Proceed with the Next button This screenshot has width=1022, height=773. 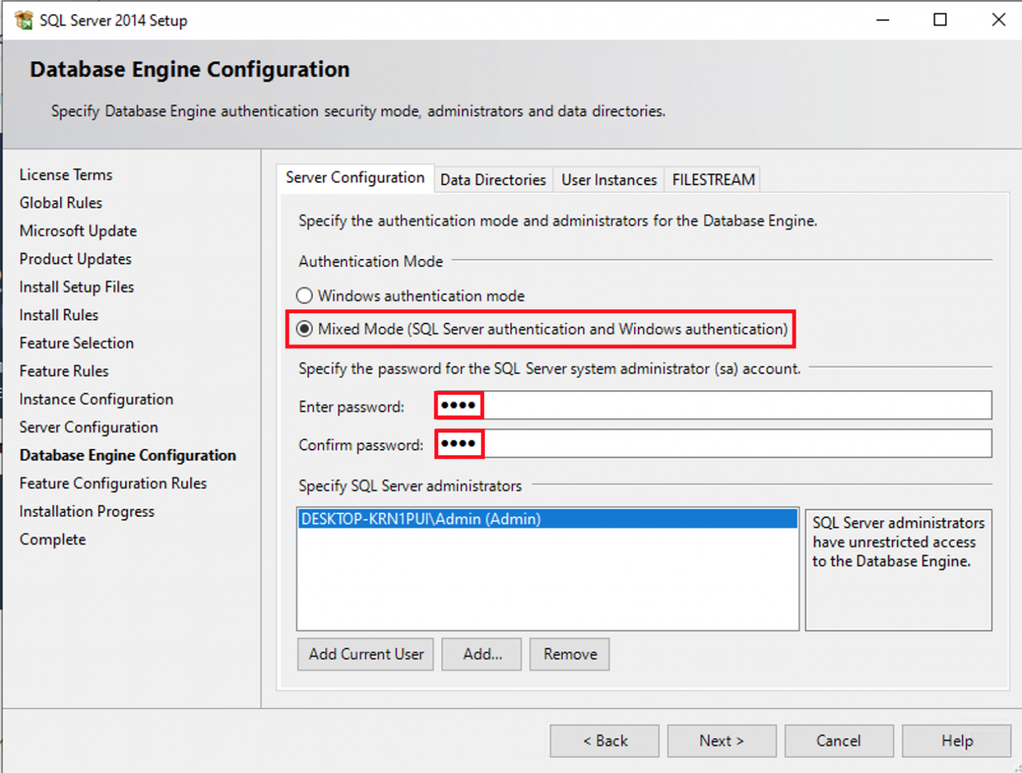(722, 741)
